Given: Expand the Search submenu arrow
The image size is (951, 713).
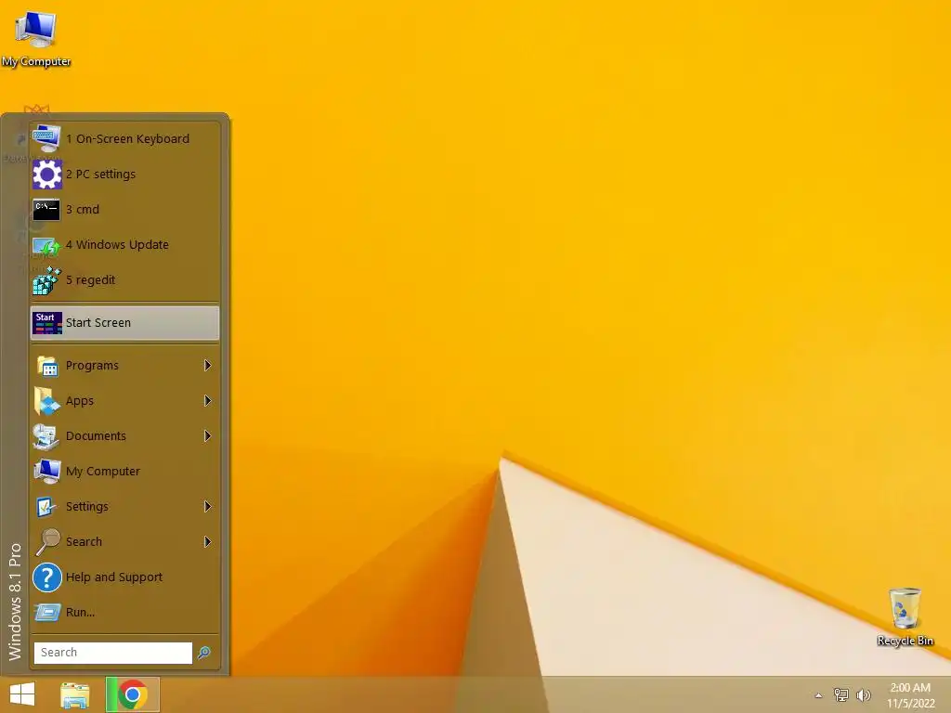Looking at the screenshot, I should 207,541.
